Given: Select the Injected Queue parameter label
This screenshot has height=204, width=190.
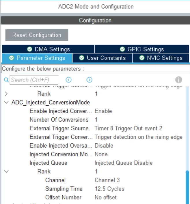Looking at the screenshot, I should [48, 163].
